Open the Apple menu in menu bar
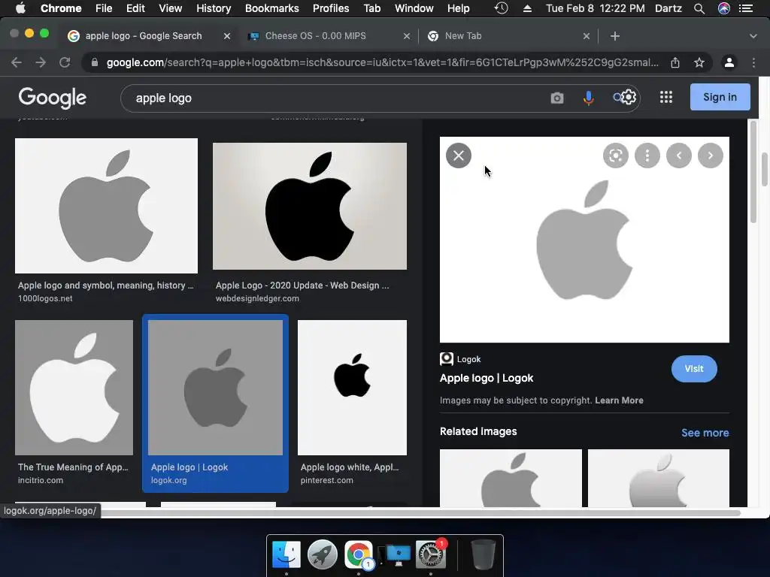This screenshot has width=770, height=577. tap(20, 8)
